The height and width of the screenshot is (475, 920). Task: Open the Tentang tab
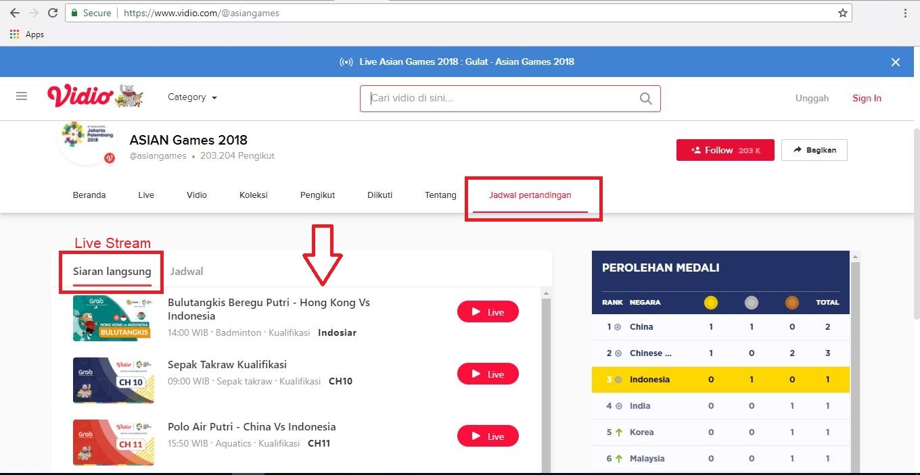tap(440, 195)
